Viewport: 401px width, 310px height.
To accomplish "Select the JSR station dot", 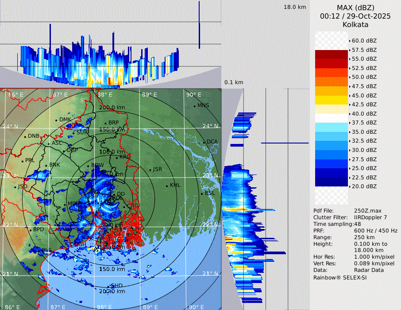I will tap(150, 170).
